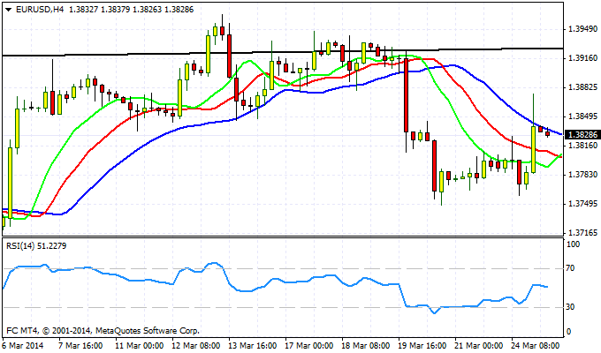The width and height of the screenshot is (601, 353).
Task: Click the 6 Mar 2014 date label
Action: point(23,346)
